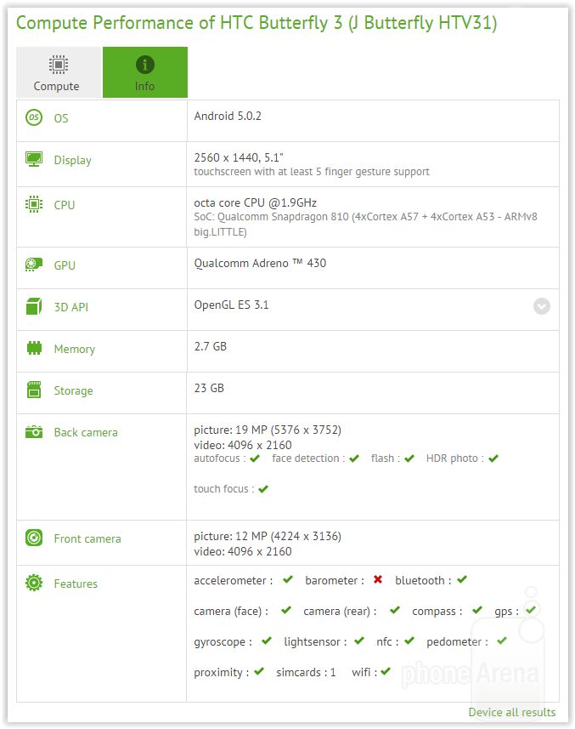
Task: Select the Memory icon
Action: pyautogui.click(x=34, y=350)
